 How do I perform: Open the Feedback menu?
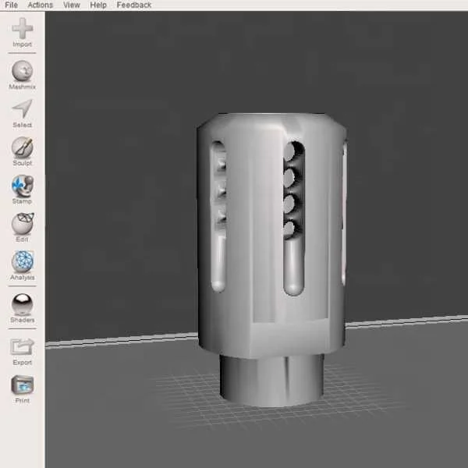(x=134, y=5)
